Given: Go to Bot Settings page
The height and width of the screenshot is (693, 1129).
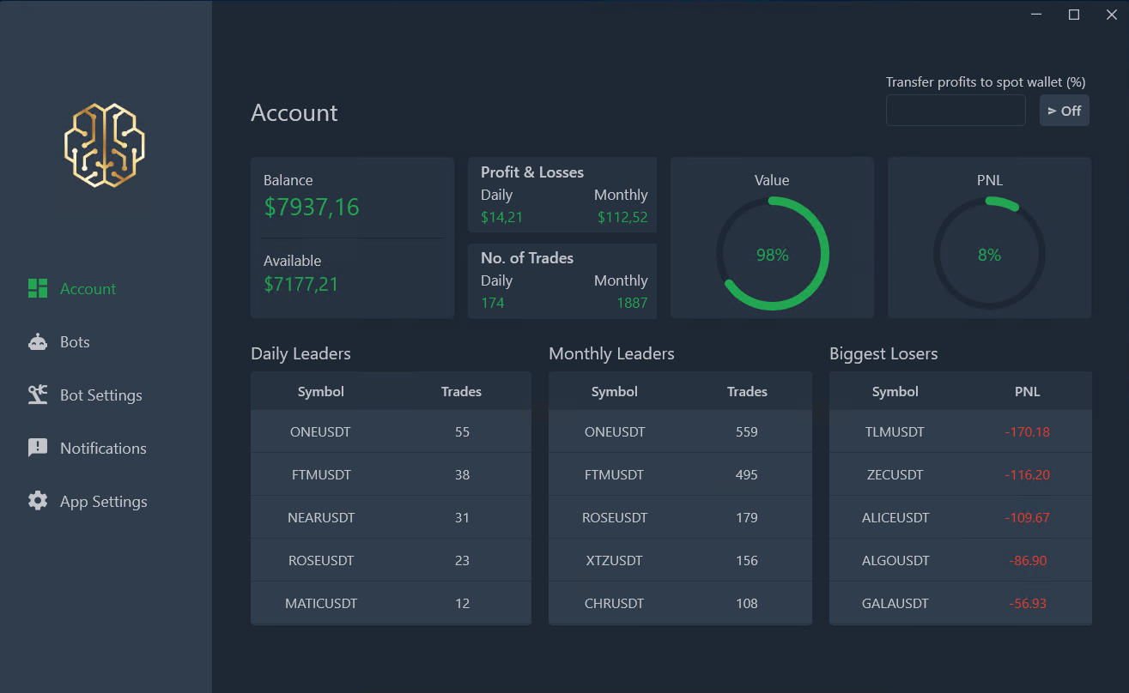Looking at the screenshot, I should [100, 395].
